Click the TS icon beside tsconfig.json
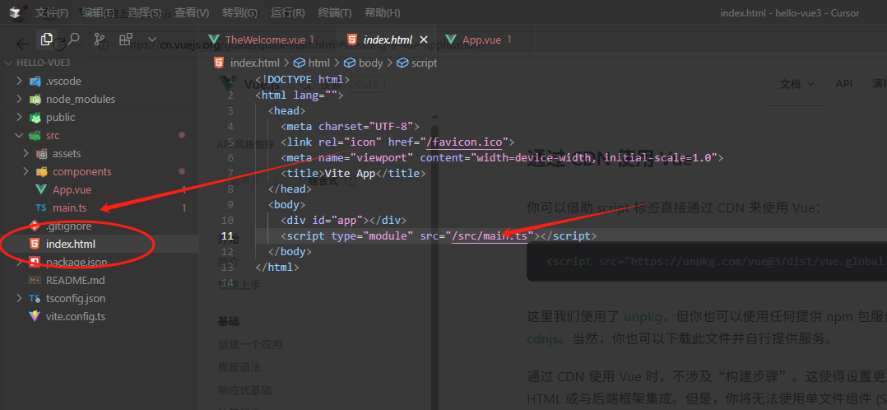Screen dimensions: 887x410 click(x=35, y=298)
